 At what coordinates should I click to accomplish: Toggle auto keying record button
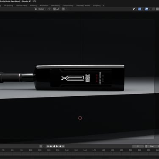pos(41,146)
